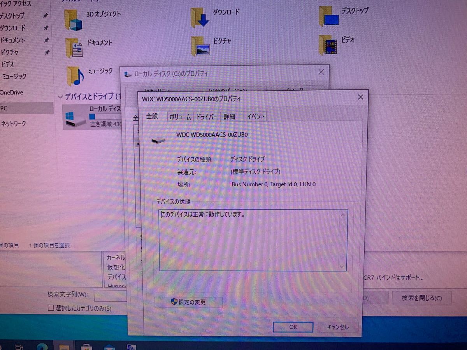This screenshot has width=467, height=350.
Task: Click the disk drive icon in WDC properties
Action: tap(158, 140)
